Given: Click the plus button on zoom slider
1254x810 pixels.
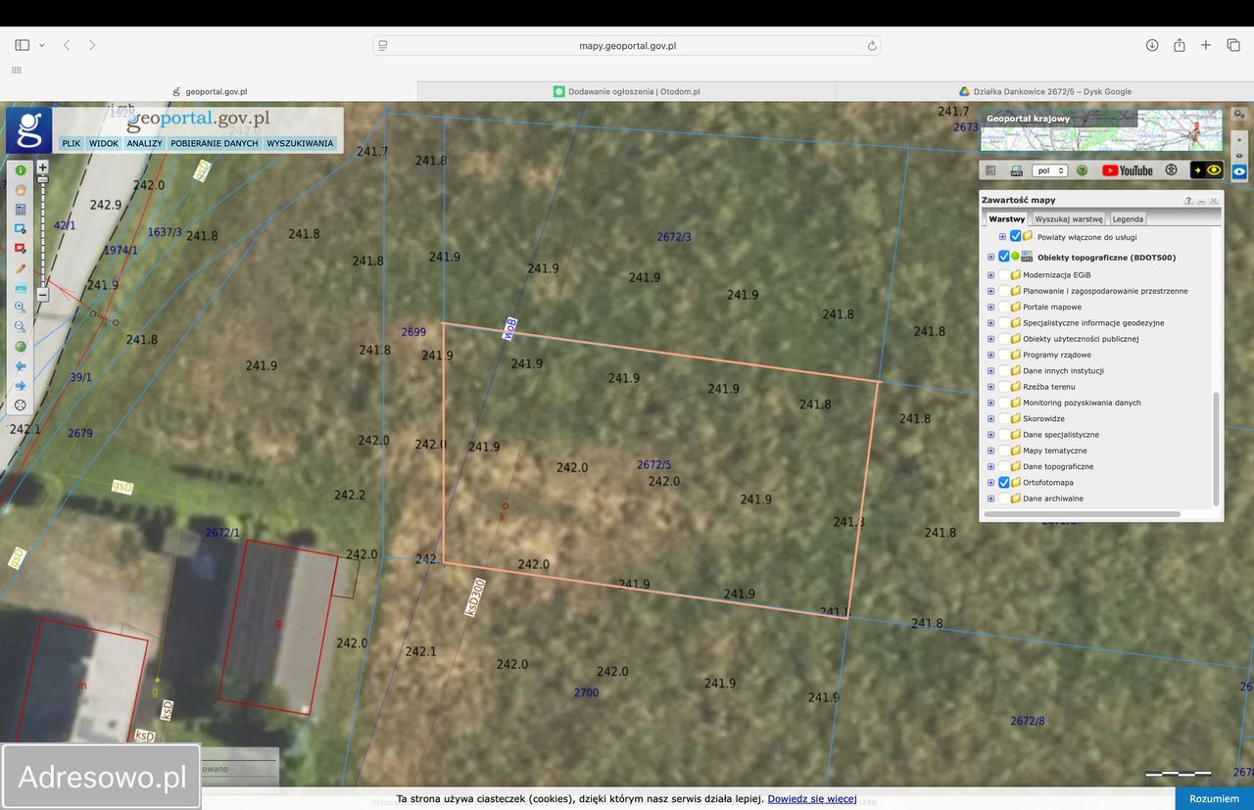Looking at the screenshot, I should click(x=42, y=167).
